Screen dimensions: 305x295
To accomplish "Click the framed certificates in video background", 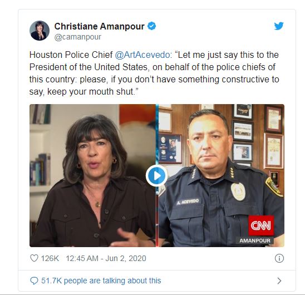I will (x=273, y=136).
